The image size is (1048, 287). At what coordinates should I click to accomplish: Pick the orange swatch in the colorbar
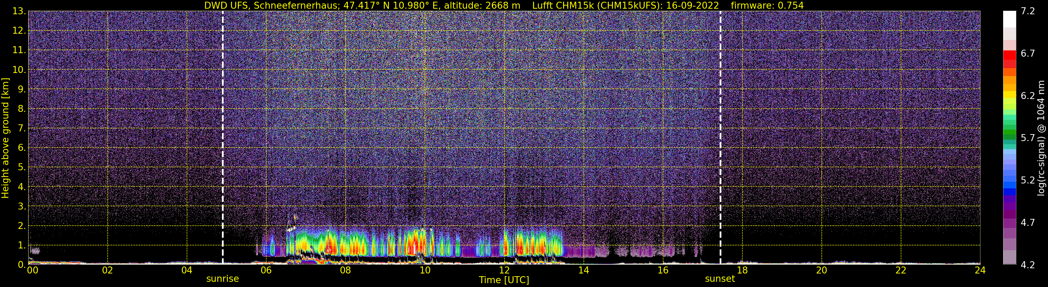(1010, 80)
